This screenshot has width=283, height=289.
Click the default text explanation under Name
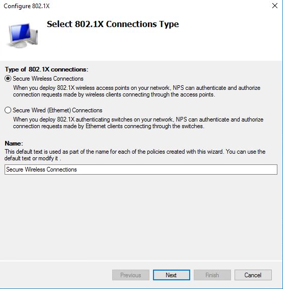135,155
